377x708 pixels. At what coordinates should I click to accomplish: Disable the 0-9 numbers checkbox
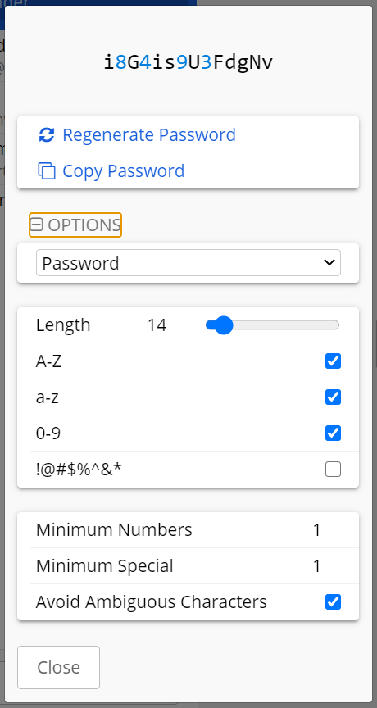coord(334,433)
